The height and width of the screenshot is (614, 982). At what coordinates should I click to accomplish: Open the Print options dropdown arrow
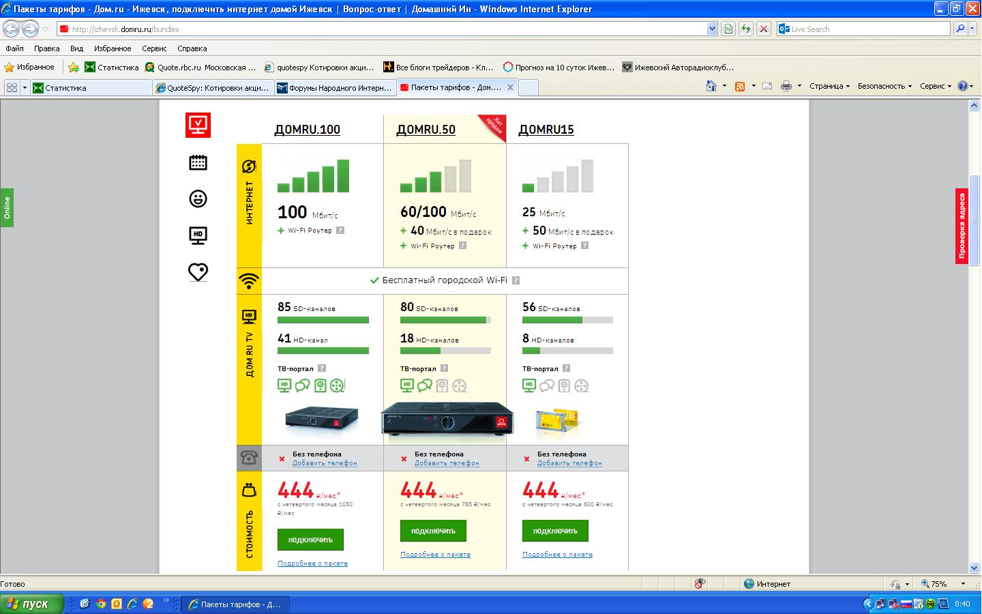click(x=799, y=86)
